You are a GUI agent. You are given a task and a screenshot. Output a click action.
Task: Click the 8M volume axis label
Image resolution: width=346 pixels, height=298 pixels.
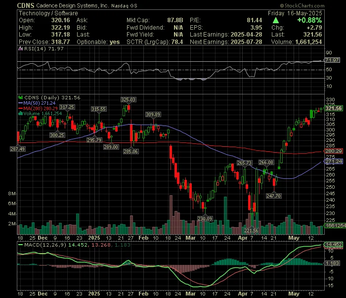[x=12, y=194]
